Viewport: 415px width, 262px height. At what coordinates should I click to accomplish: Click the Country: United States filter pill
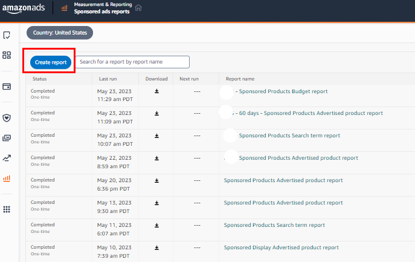tap(60, 33)
